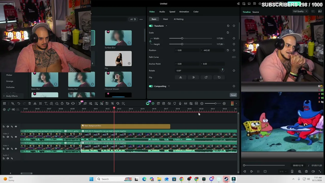The width and height of the screenshot is (325, 183).
Task: Open preview display settings gear
Action: pos(300,172)
